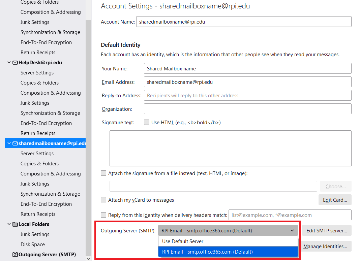Click the Email Address field

248,82
